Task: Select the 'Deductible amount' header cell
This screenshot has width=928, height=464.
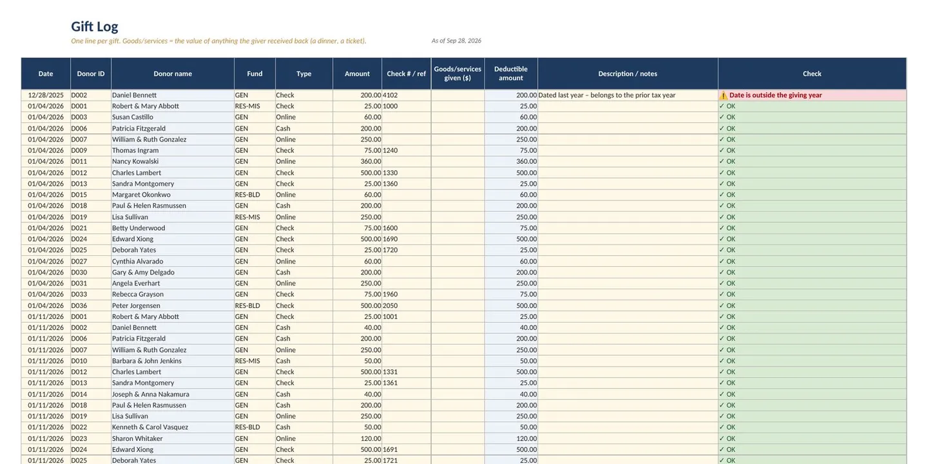Action: tap(511, 73)
